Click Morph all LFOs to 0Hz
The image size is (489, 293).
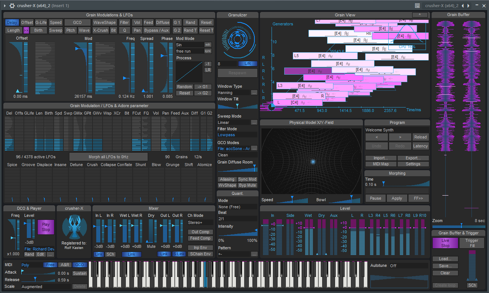pos(109,157)
